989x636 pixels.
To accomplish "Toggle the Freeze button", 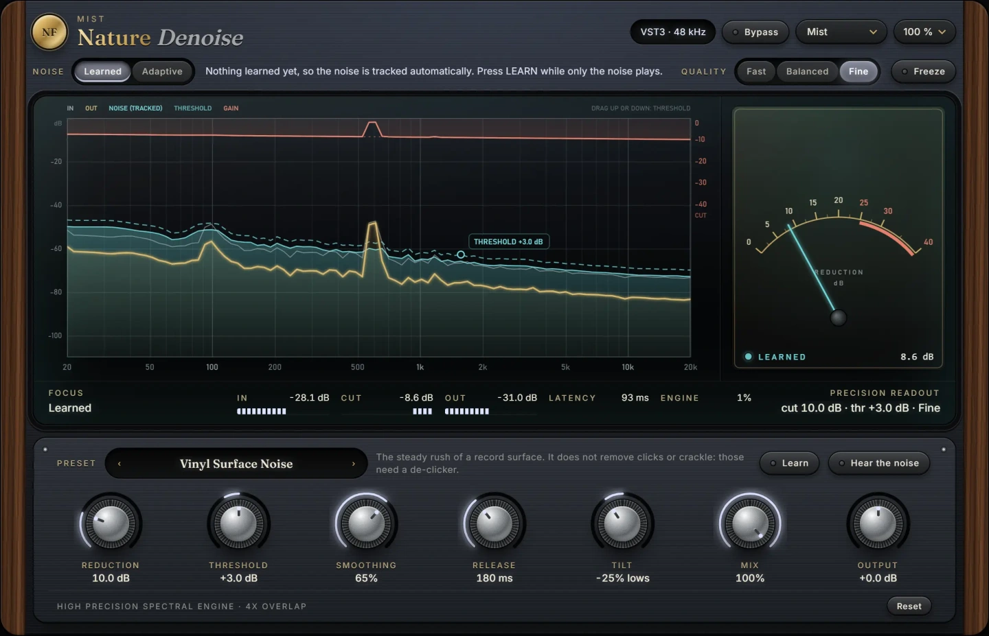I will coord(923,71).
